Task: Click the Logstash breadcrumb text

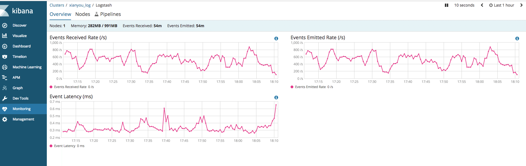Action: (x=104, y=5)
